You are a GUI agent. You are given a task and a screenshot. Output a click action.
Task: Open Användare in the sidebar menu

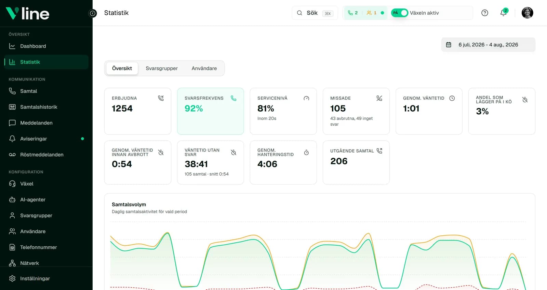point(46,231)
